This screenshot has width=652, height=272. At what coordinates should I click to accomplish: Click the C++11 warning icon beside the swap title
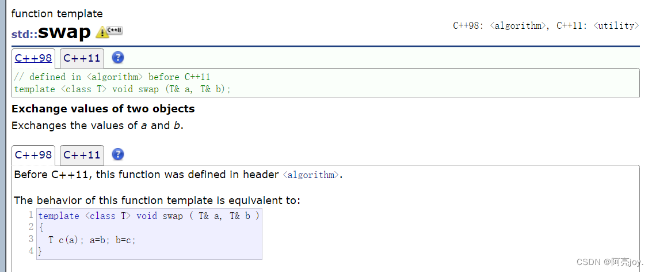pos(109,32)
